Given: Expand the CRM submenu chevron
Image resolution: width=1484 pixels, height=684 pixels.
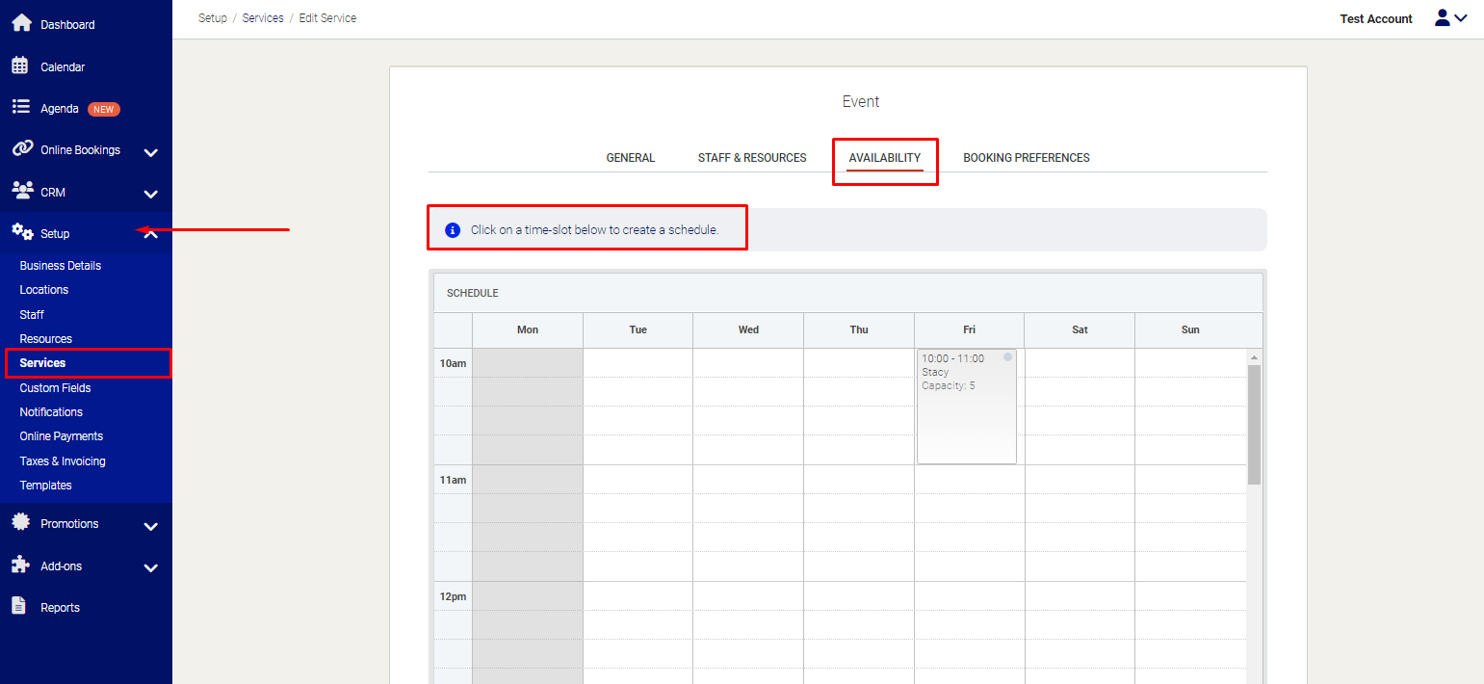Looking at the screenshot, I should click(150, 194).
